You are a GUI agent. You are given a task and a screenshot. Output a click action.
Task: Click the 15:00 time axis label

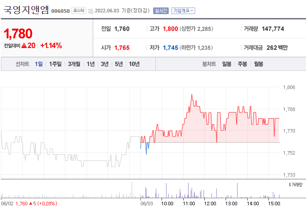point(274,204)
